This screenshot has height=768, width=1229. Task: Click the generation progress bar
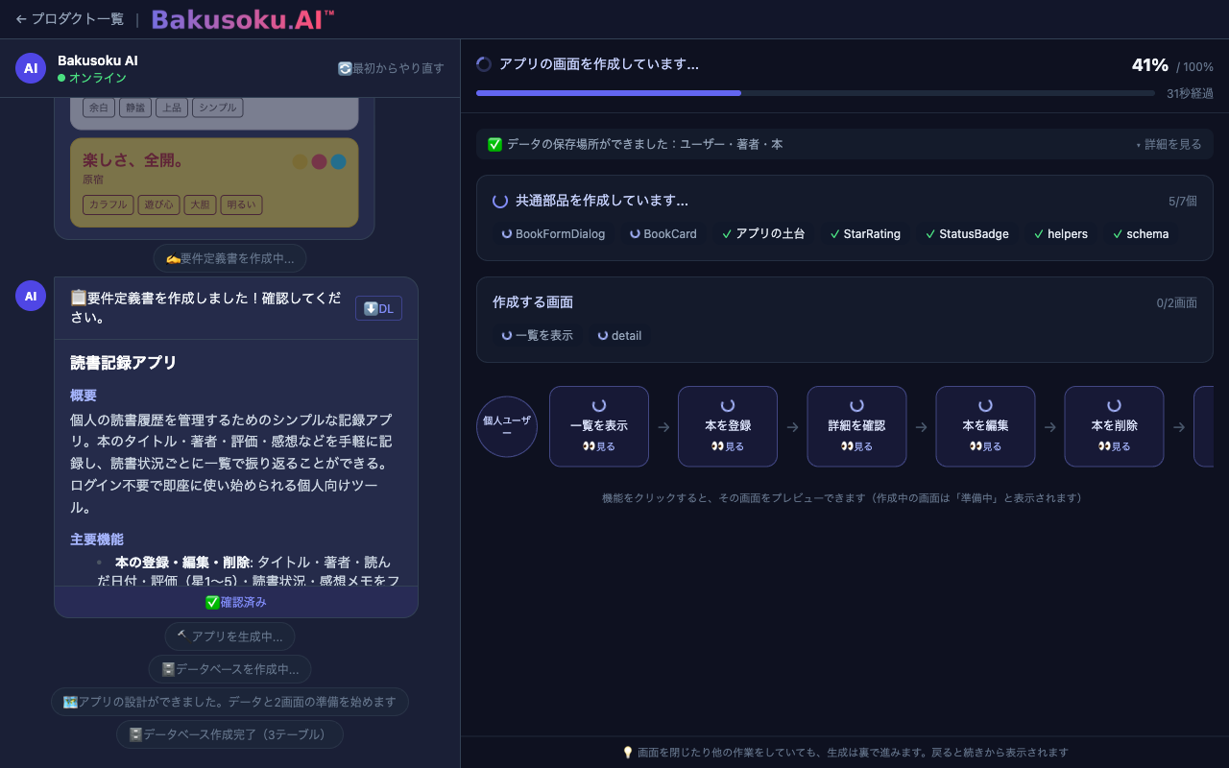[x=815, y=93]
